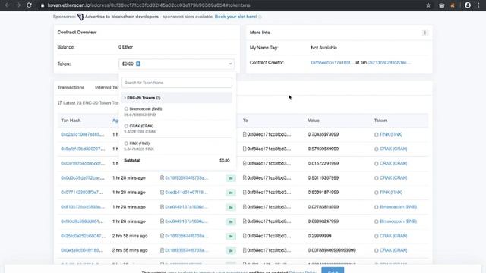Click the IN badge in the 0.60391874999 row
The width and height of the screenshot is (486, 273).
[x=231, y=193]
